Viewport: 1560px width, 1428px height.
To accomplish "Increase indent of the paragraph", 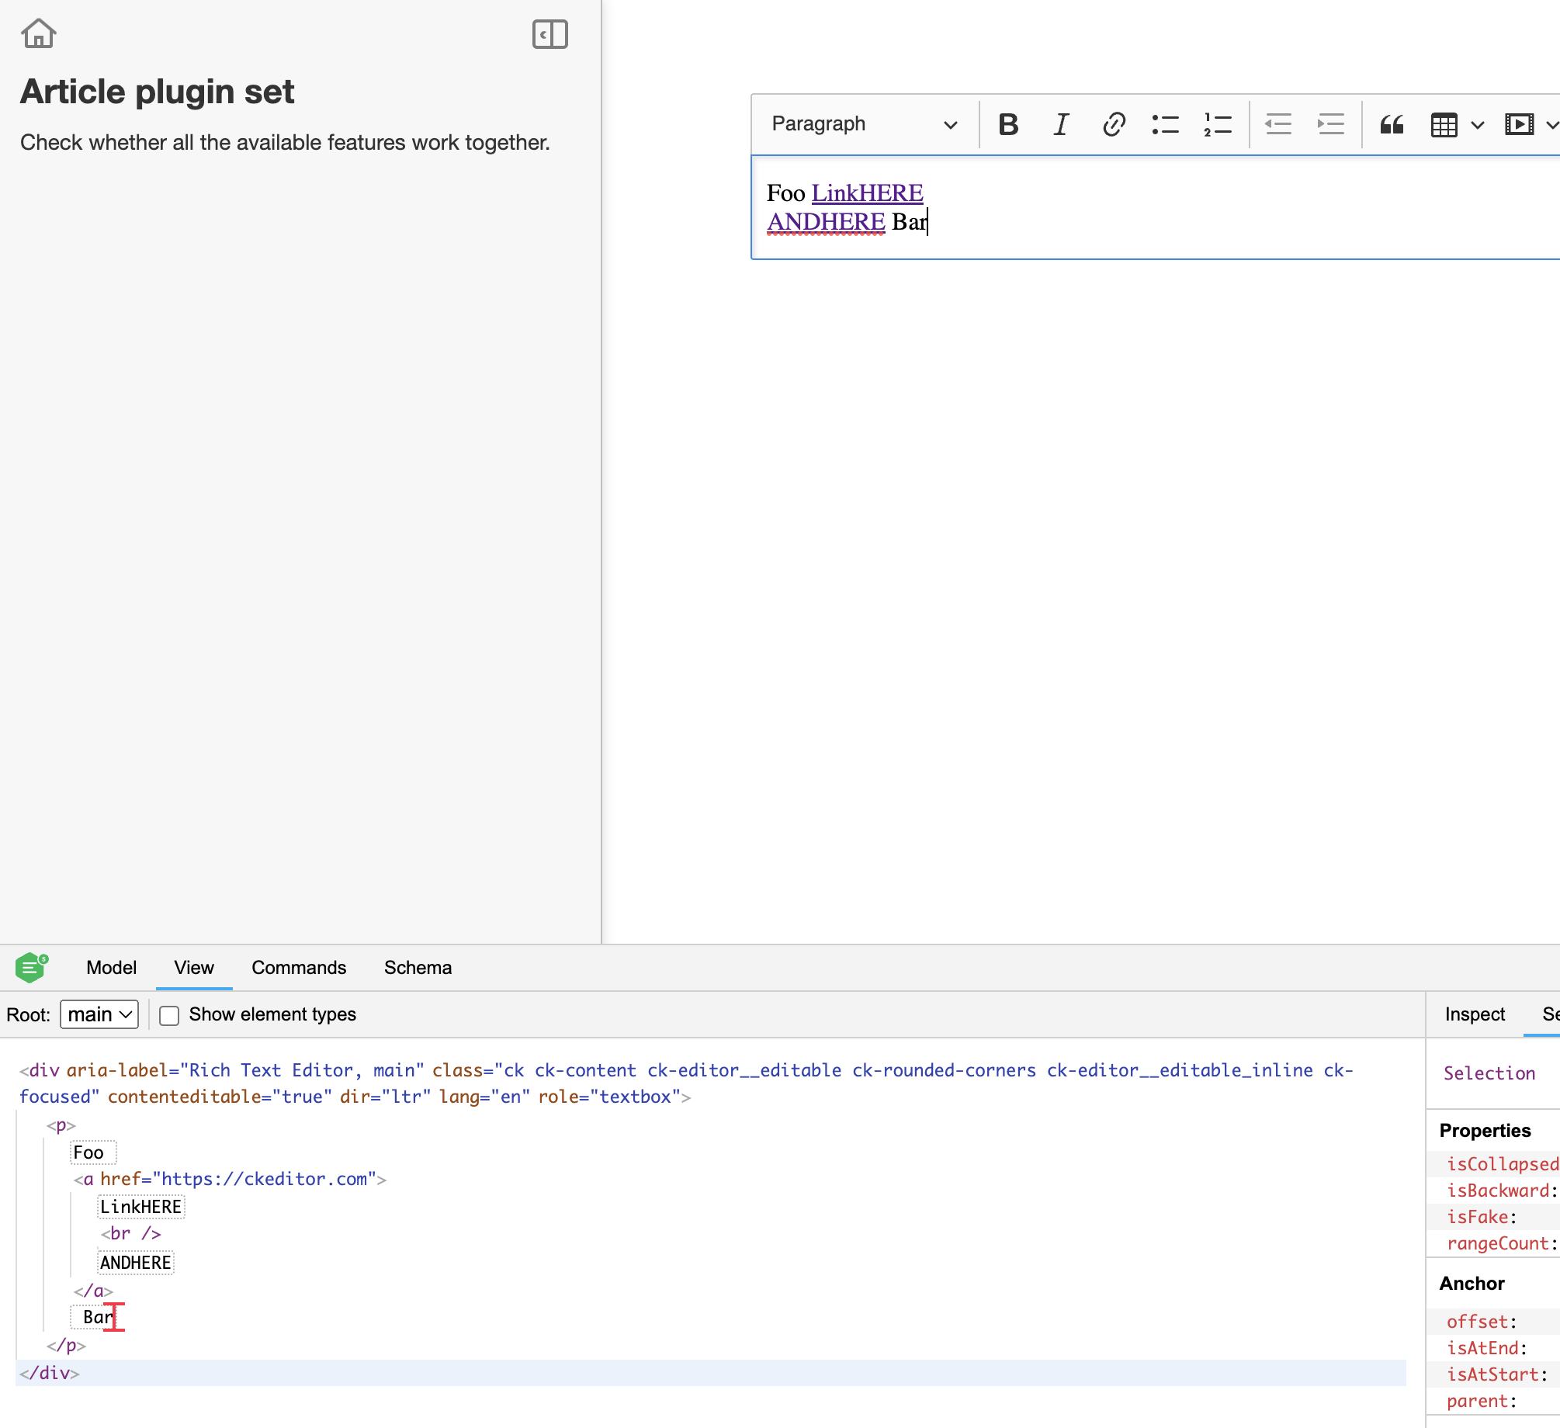I will point(1330,124).
